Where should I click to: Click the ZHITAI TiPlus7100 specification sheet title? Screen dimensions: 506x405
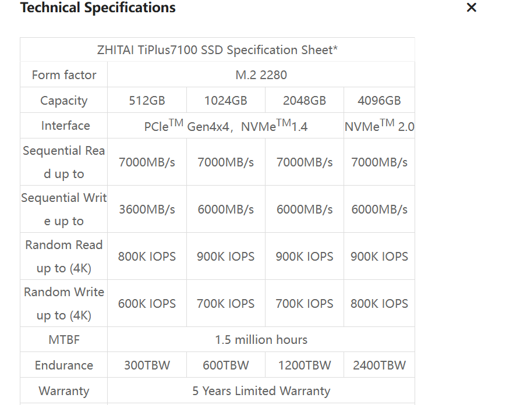[217, 50]
